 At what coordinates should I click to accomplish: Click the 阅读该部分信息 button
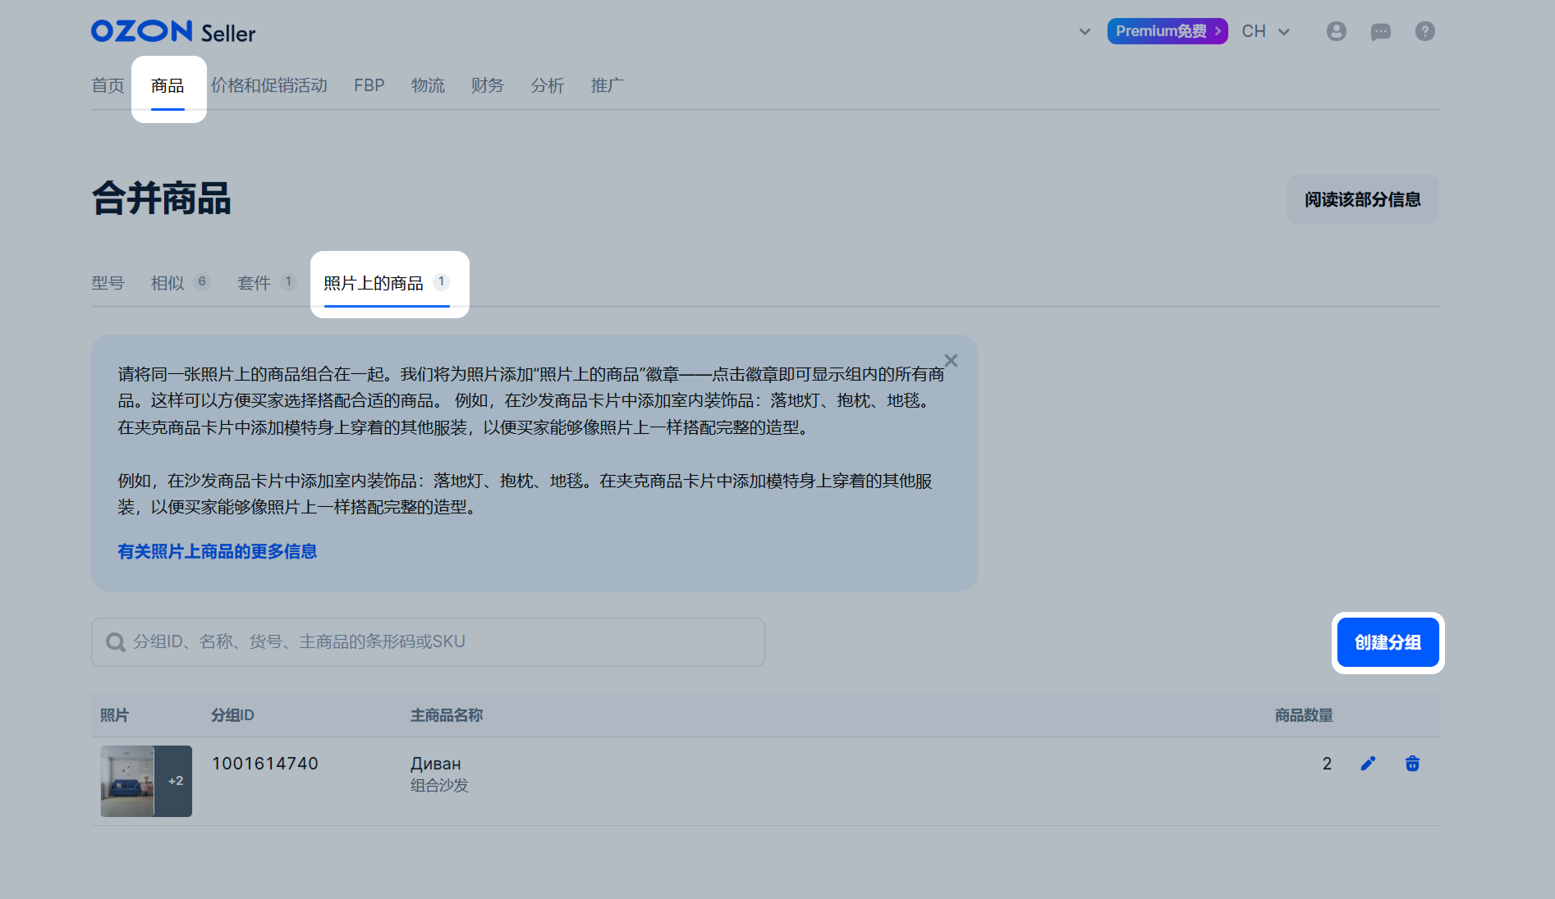tap(1362, 199)
